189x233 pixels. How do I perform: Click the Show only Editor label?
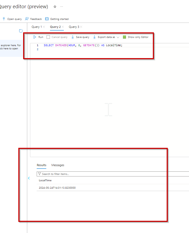coord(138,37)
